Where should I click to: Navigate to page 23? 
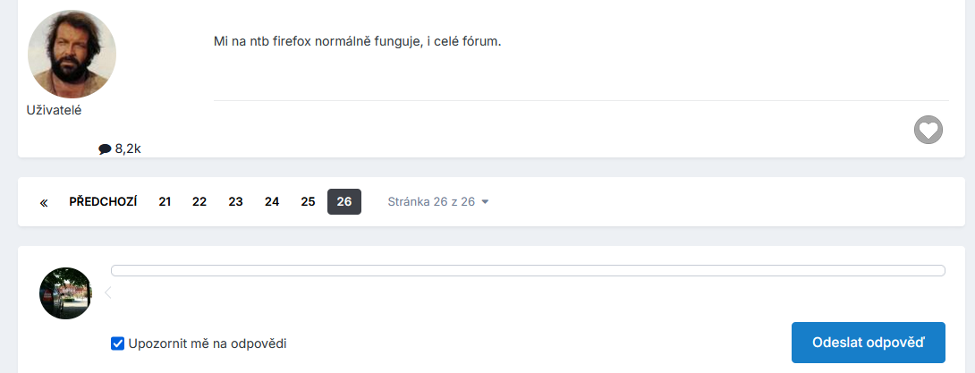pyautogui.click(x=235, y=202)
